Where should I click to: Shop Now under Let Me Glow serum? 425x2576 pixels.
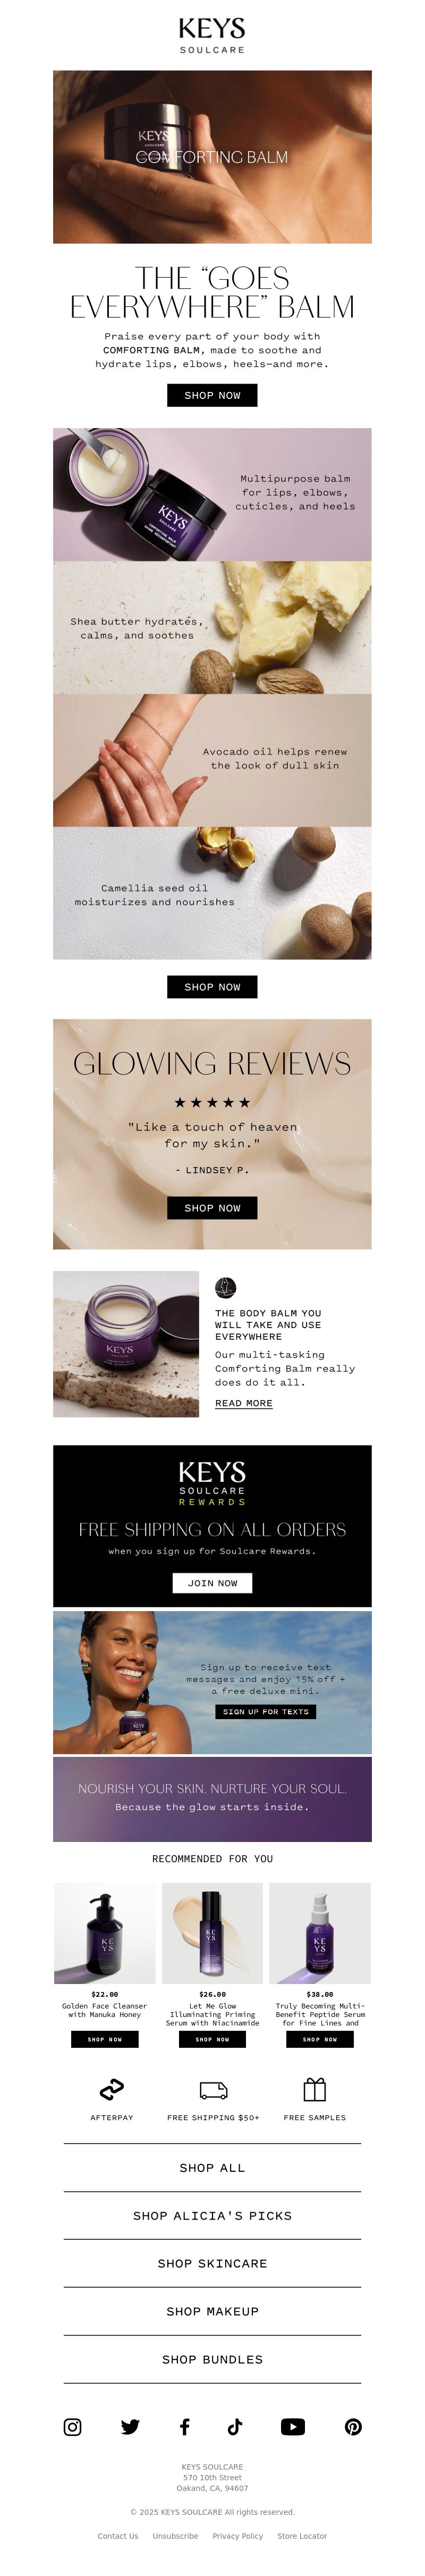point(212,2039)
